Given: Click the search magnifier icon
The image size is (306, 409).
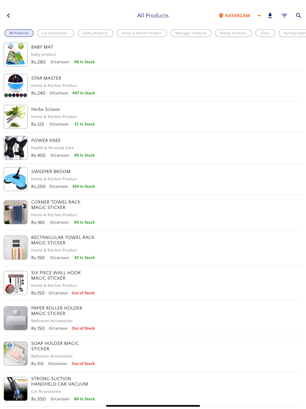Looking at the screenshot, I should (298, 16).
